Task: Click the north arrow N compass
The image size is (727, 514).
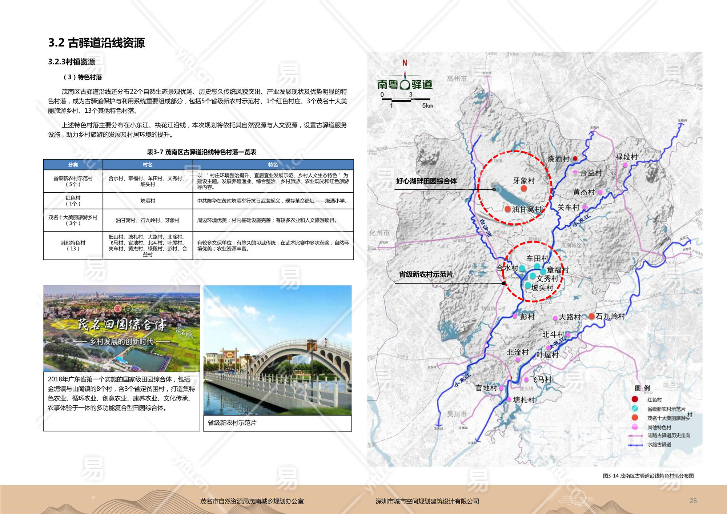Action: pyautogui.click(x=405, y=63)
